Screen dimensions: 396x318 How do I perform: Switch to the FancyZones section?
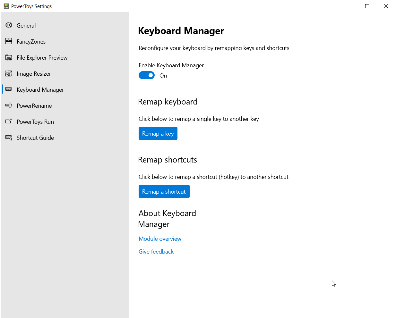31,42
